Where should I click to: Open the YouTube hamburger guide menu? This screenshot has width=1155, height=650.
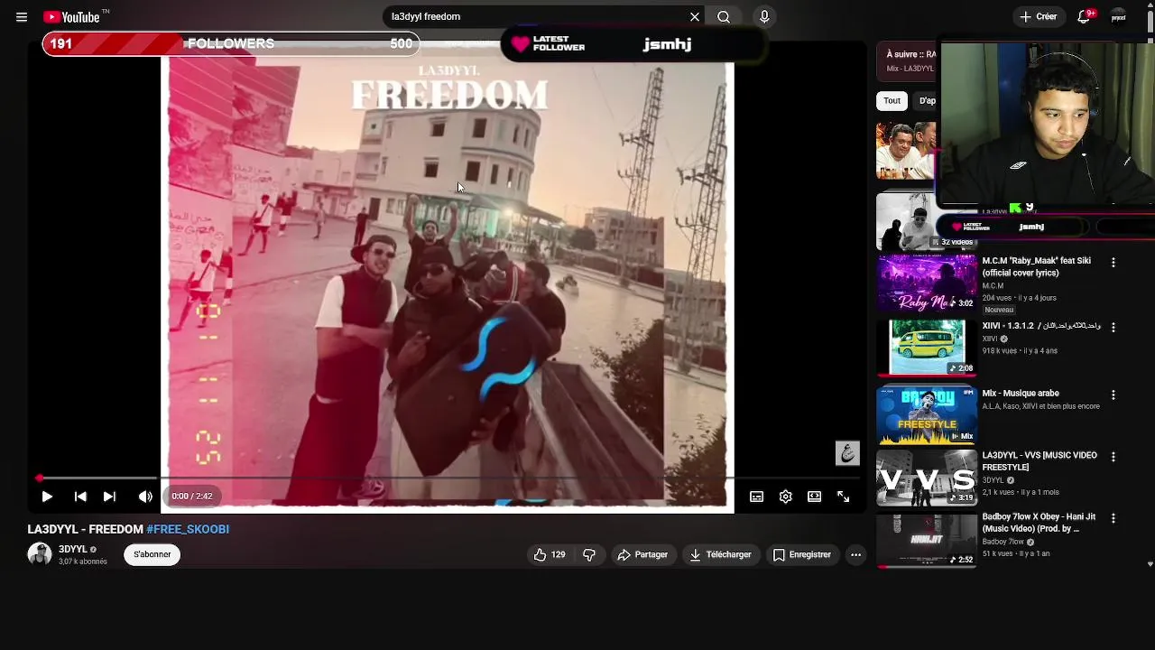22,17
